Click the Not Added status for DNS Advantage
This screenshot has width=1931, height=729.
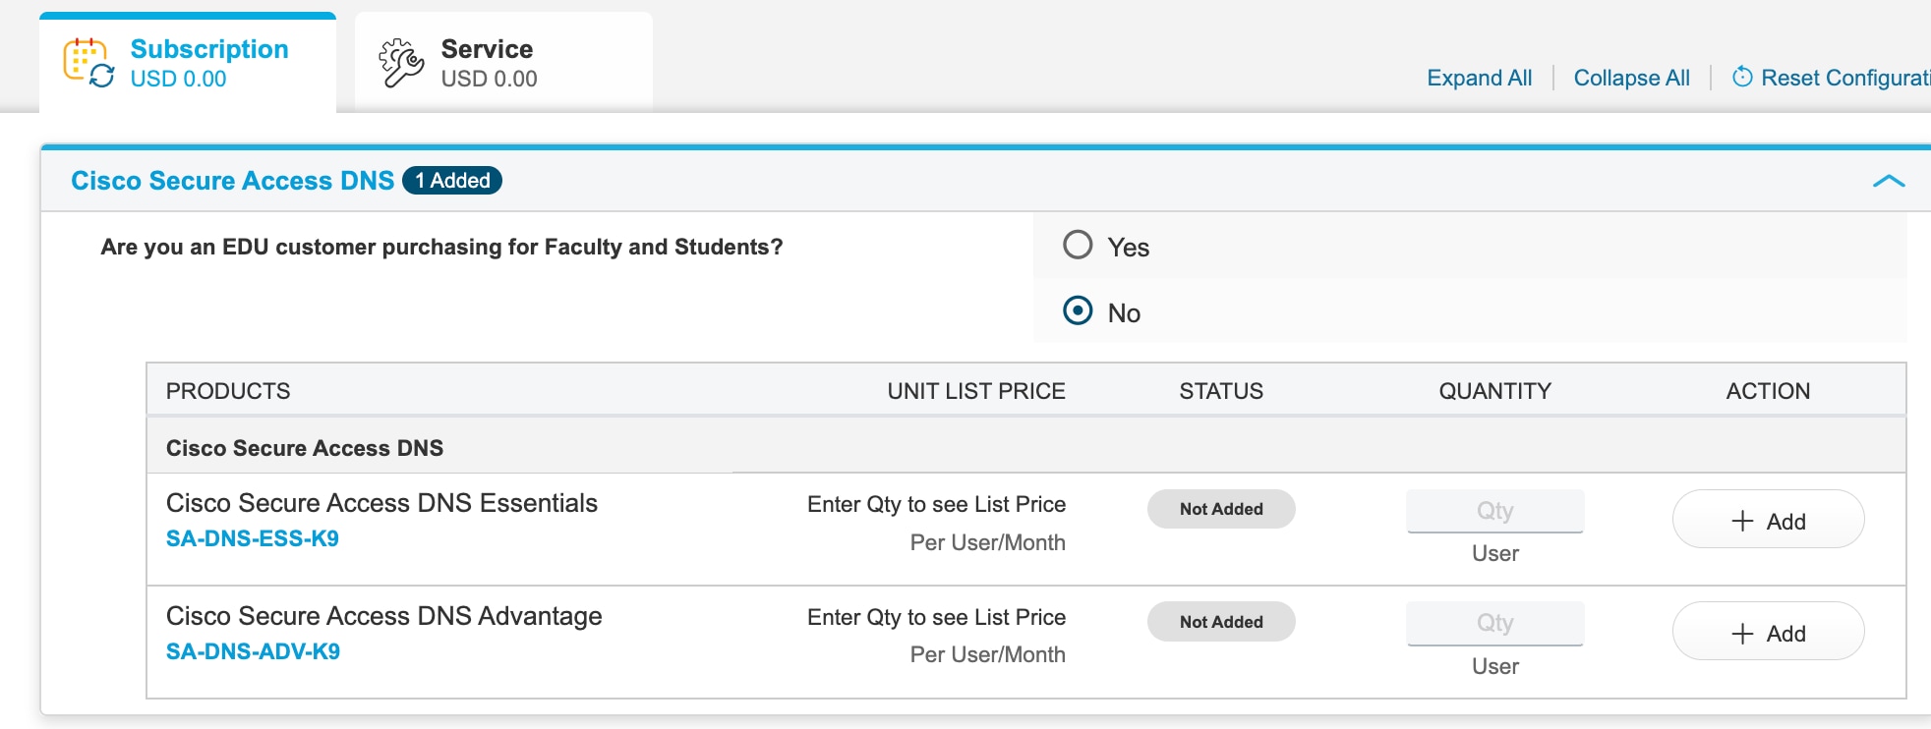[1221, 622]
